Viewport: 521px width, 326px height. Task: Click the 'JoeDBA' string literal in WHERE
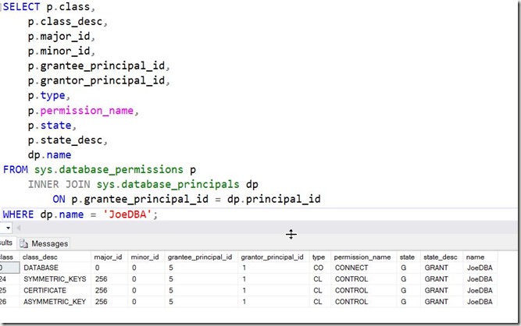127,214
